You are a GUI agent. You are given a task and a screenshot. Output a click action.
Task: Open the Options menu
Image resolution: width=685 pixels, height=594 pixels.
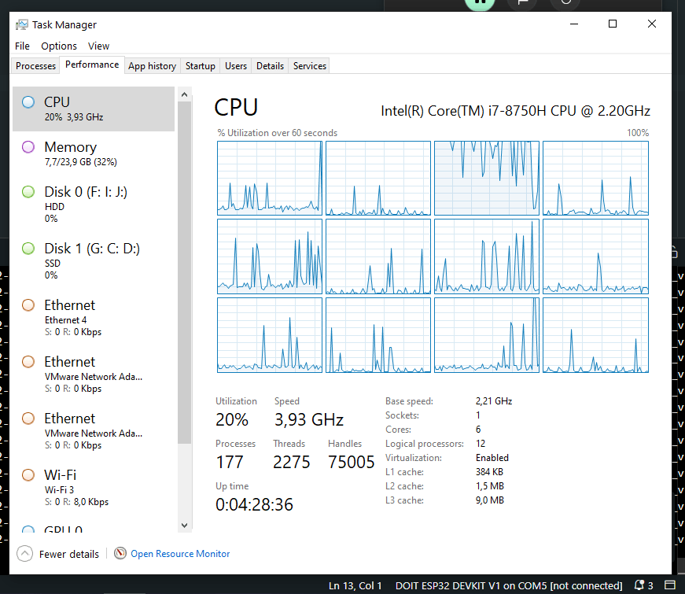[59, 46]
